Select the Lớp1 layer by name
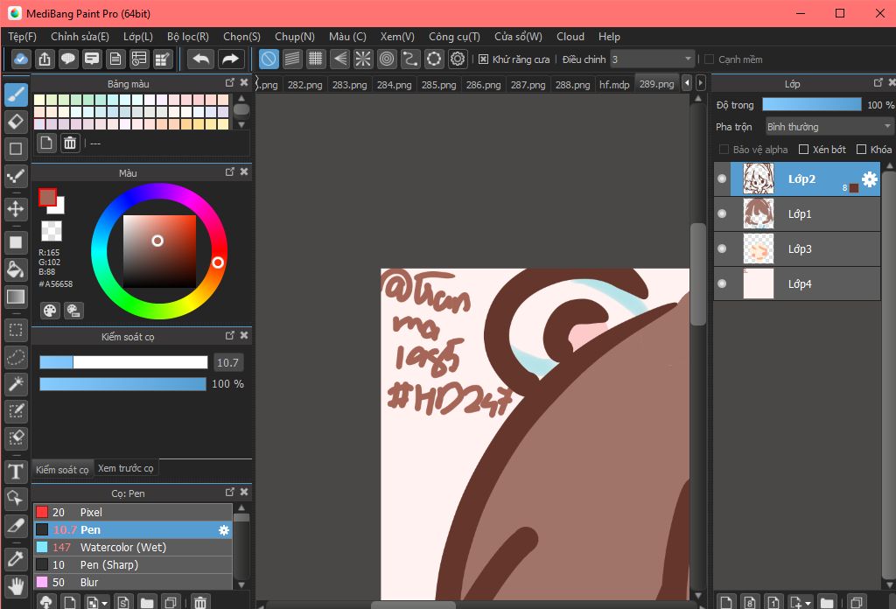Screen dimensions: 896x609 click(x=800, y=214)
